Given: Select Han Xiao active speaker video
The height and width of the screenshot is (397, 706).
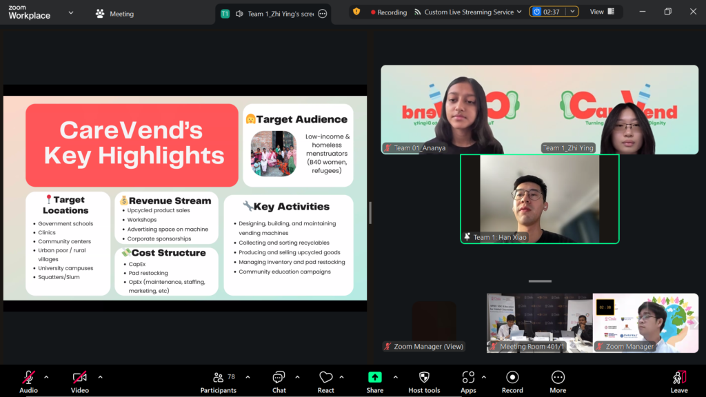Looking at the screenshot, I should pyautogui.click(x=539, y=199).
